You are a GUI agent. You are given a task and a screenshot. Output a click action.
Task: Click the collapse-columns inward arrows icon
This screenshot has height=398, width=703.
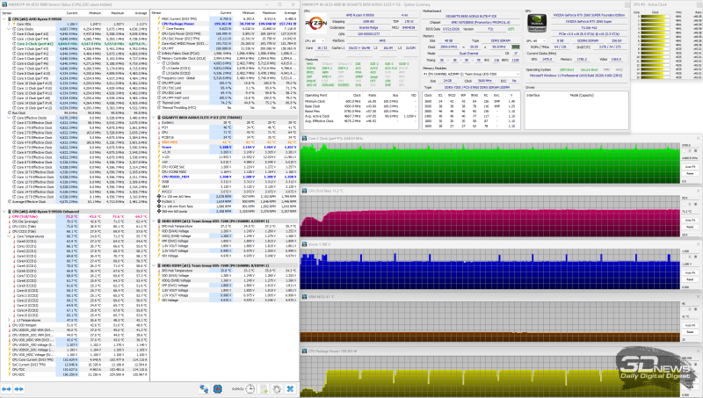click(19, 388)
